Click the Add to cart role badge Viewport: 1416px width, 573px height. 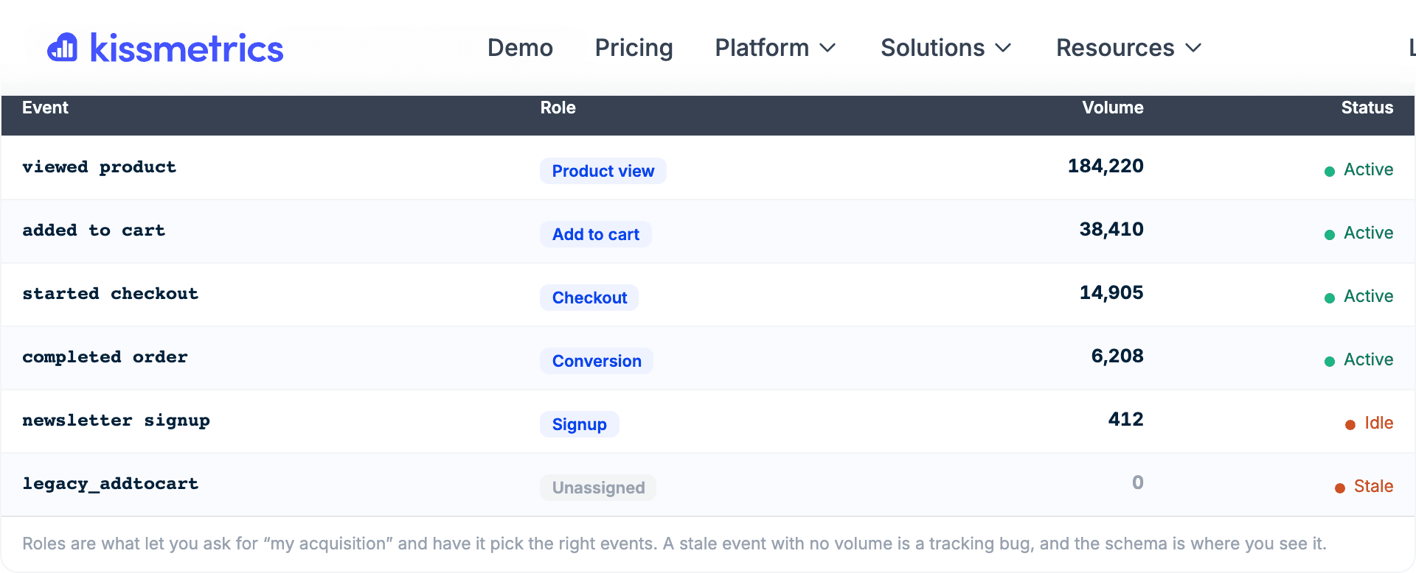pyautogui.click(x=596, y=234)
